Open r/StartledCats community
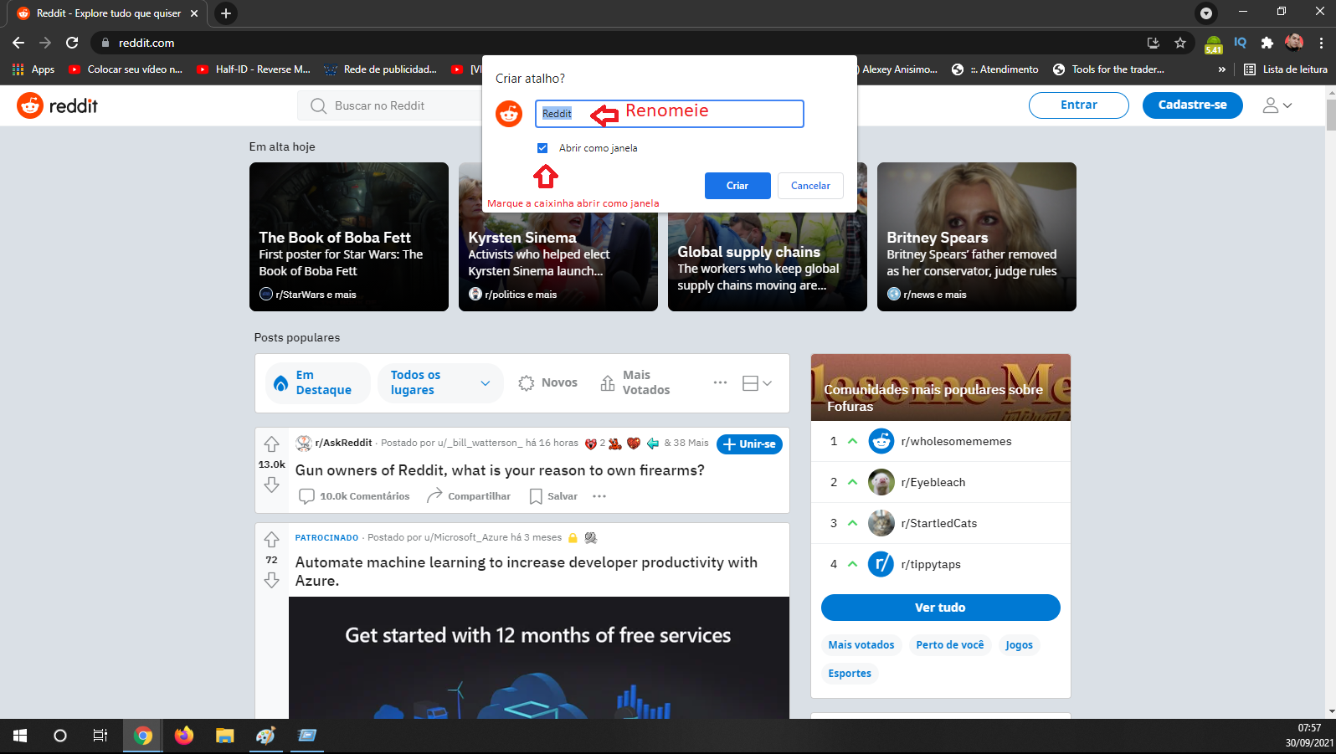 (x=941, y=523)
